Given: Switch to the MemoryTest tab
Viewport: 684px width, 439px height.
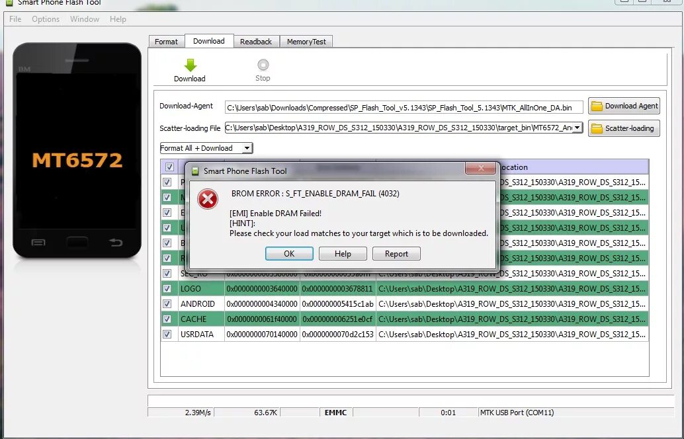Looking at the screenshot, I should 306,42.
